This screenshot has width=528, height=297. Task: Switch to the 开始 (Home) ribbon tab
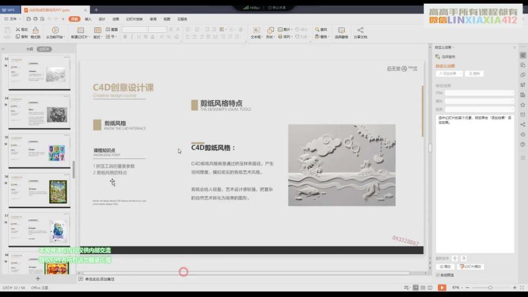tap(75, 19)
